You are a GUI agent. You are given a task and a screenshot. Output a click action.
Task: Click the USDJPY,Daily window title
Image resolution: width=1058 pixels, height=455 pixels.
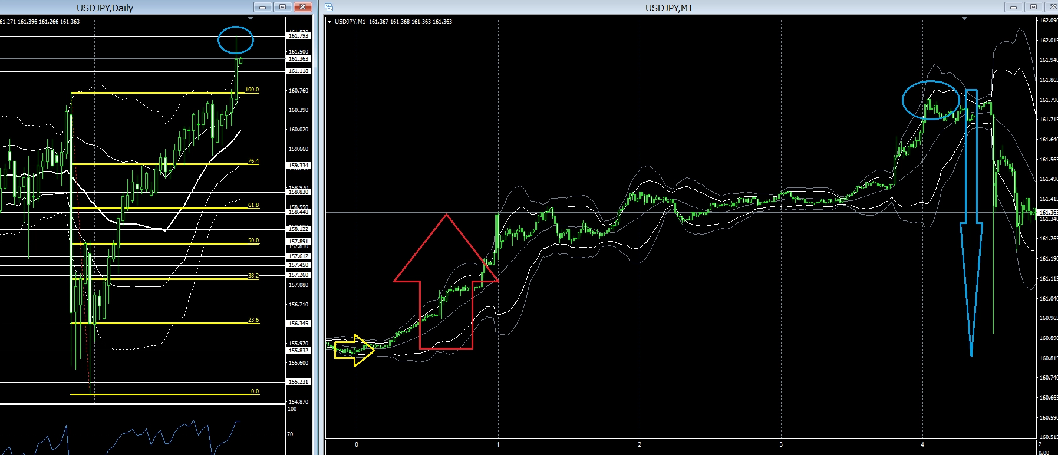point(105,8)
